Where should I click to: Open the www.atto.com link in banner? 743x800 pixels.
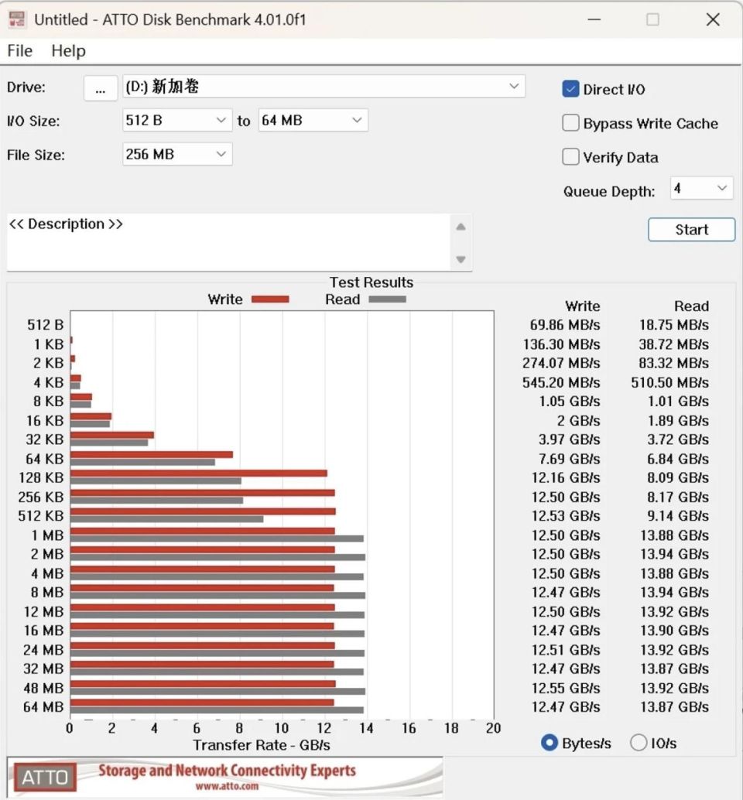[x=227, y=786]
